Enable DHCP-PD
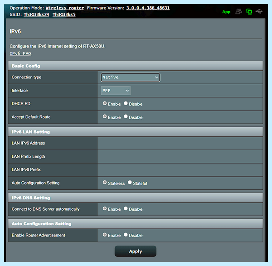272x266 pixels. pos(105,103)
